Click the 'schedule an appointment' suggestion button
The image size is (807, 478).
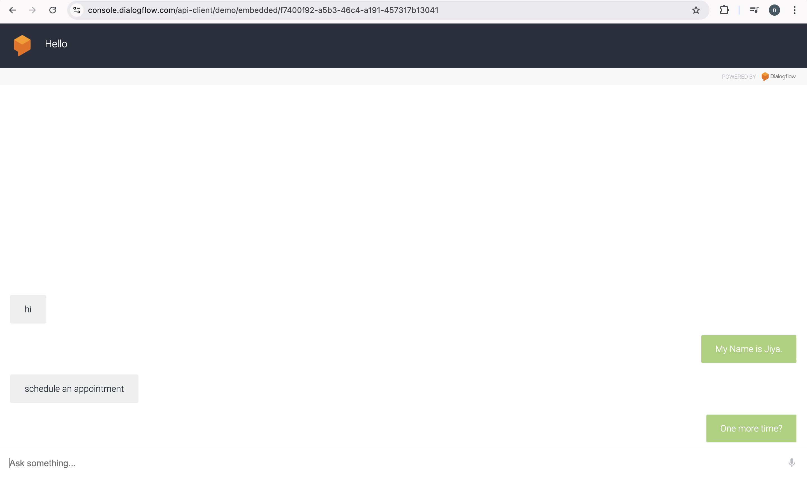pos(74,389)
